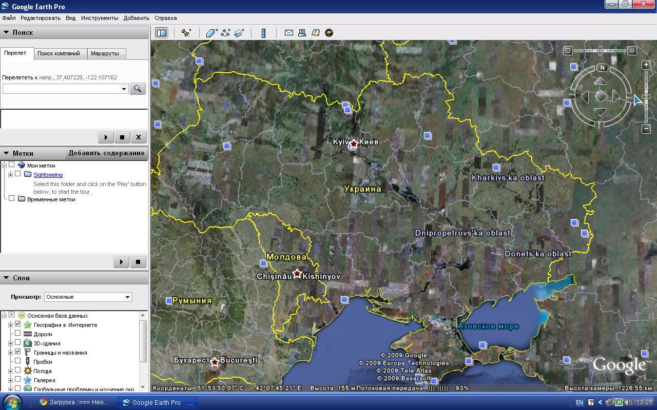Uncheck the Границы и названия layer
The height and width of the screenshot is (410, 657).
[x=18, y=352]
